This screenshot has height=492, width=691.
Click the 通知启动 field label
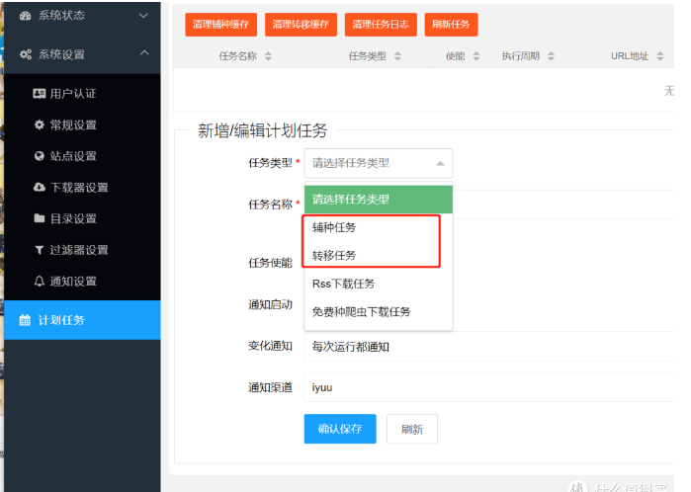[x=270, y=304]
